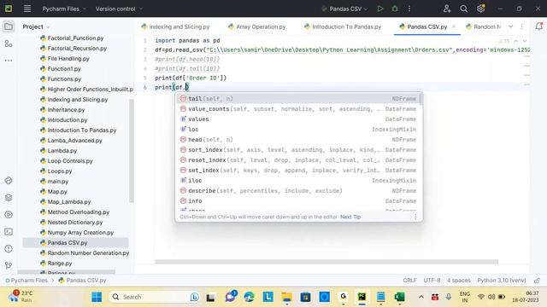Open Excel from the taskbar
Image resolution: width=547 pixels, height=307 pixels.
click(399, 297)
